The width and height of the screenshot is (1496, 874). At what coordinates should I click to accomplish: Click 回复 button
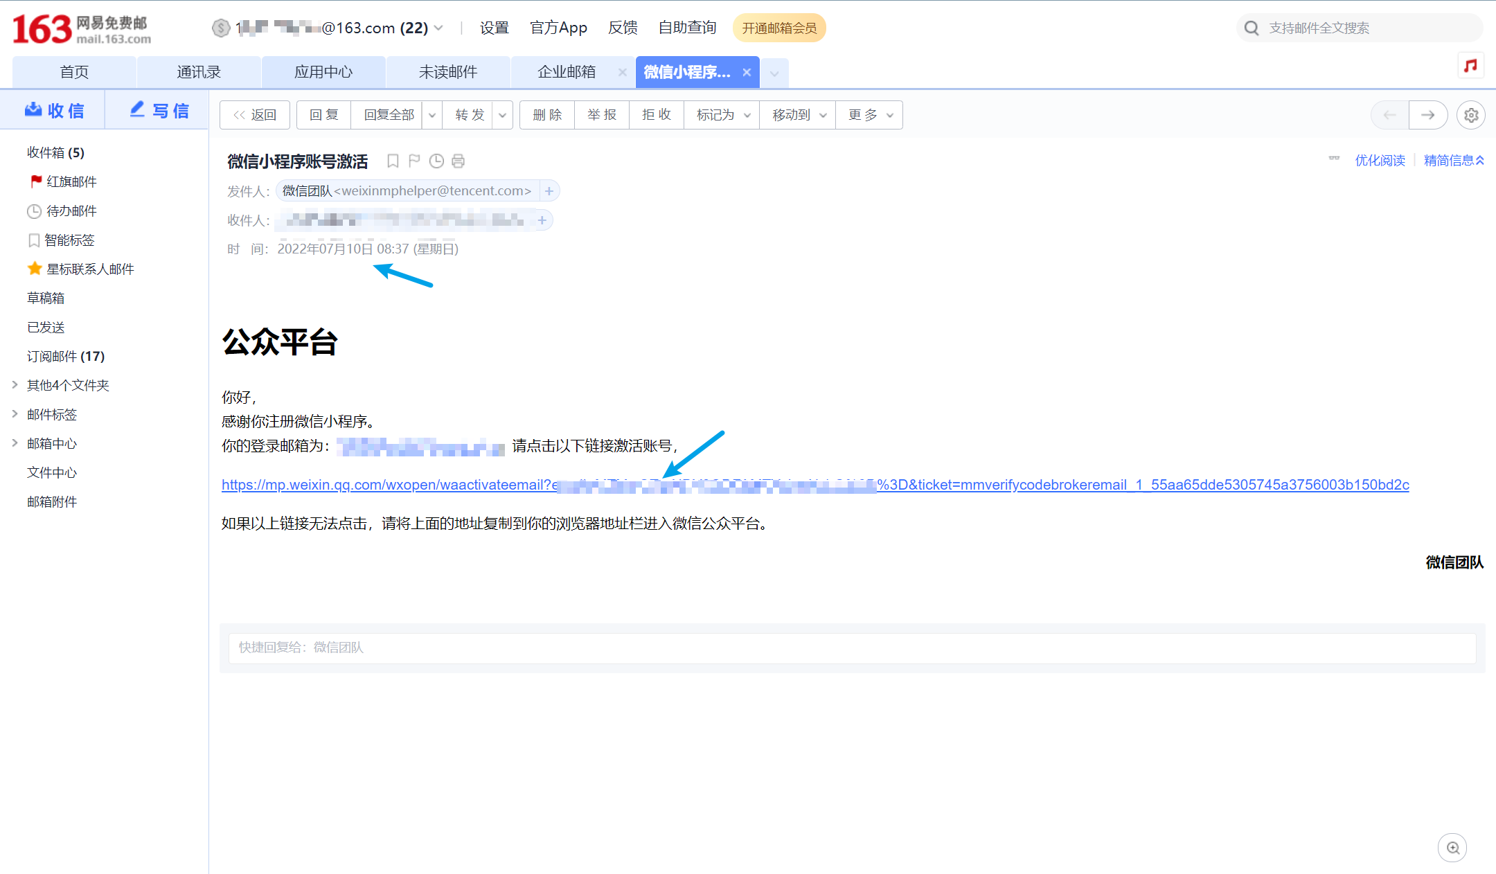(324, 115)
